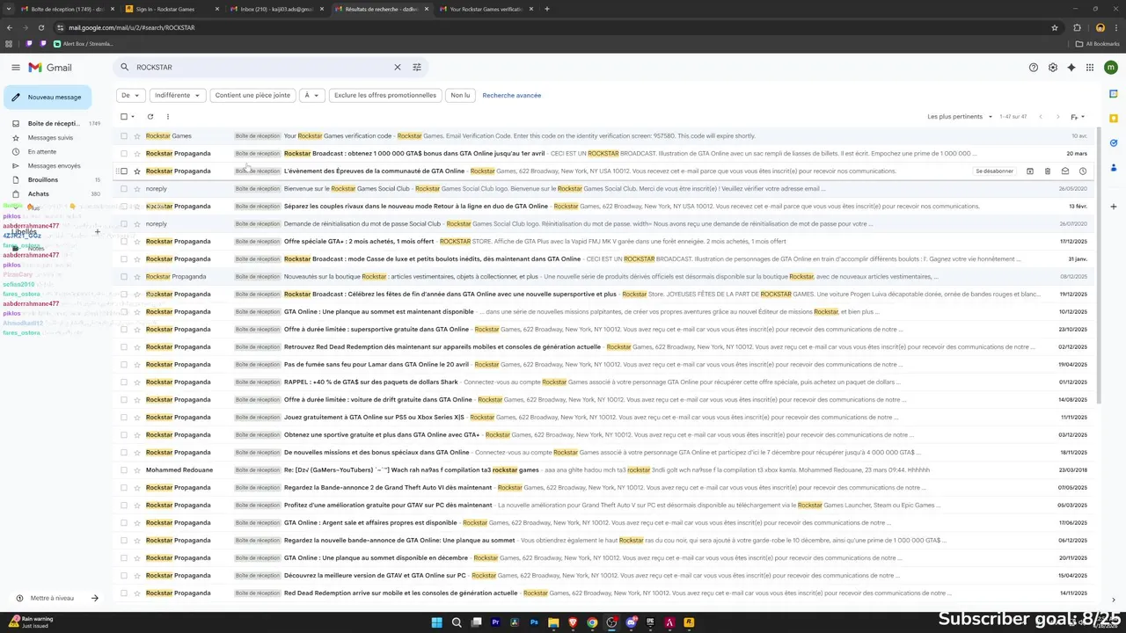Open Google Tasks side panel icon

(1114, 143)
